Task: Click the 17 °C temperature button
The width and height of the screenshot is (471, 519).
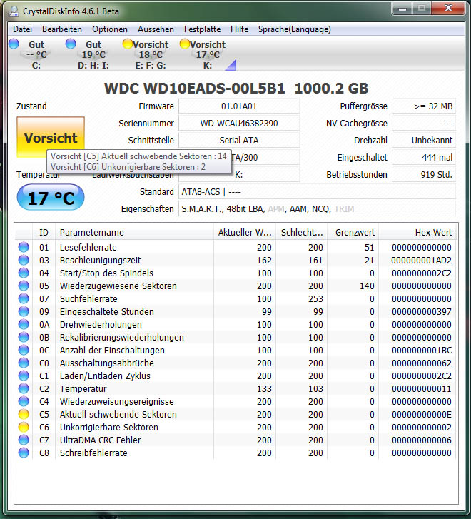Action: tap(51, 198)
